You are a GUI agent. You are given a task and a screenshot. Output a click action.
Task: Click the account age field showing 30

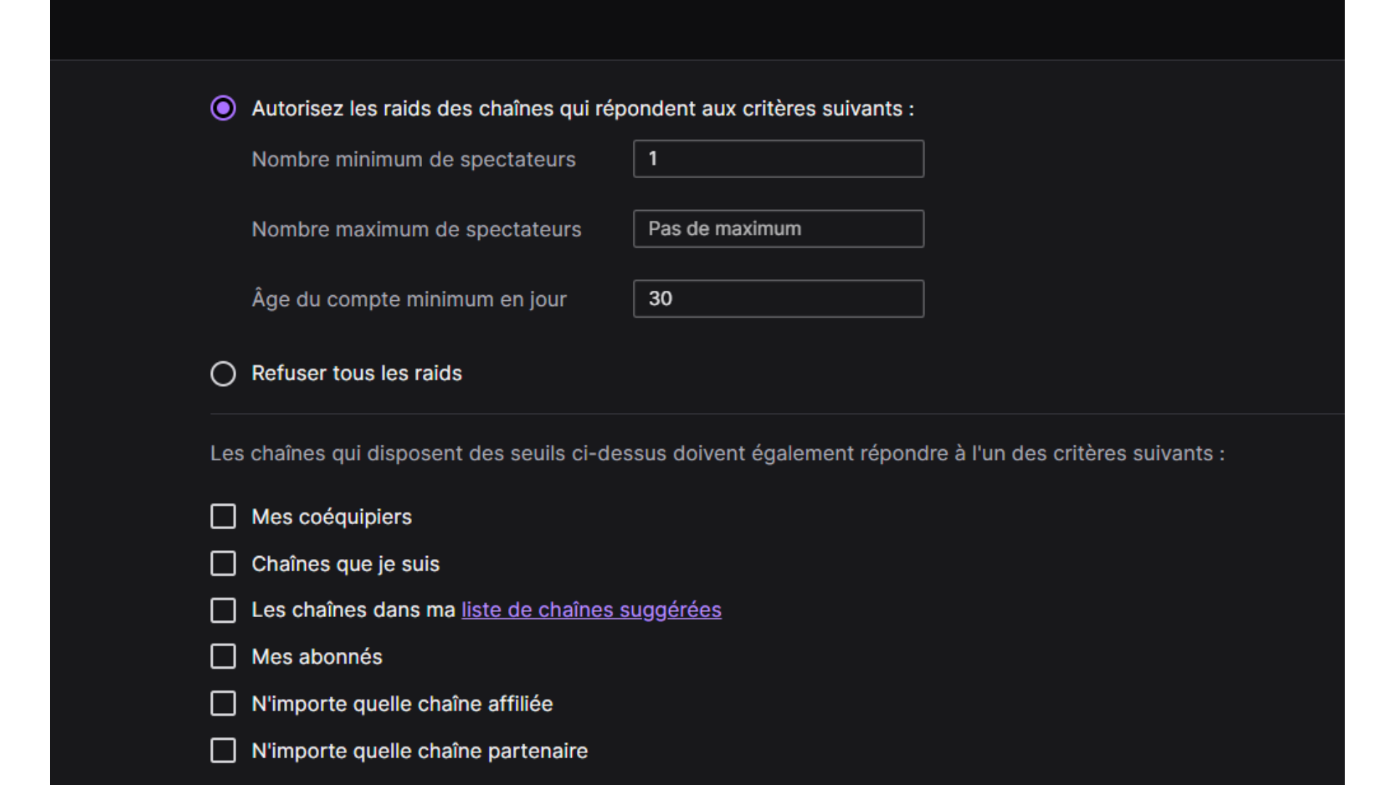pyautogui.click(x=778, y=299)
